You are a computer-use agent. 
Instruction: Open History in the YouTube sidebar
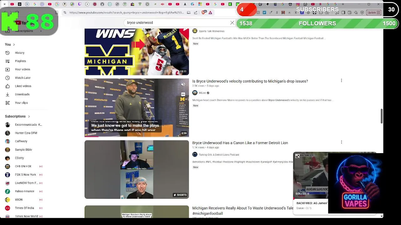(x=19, y=53)
